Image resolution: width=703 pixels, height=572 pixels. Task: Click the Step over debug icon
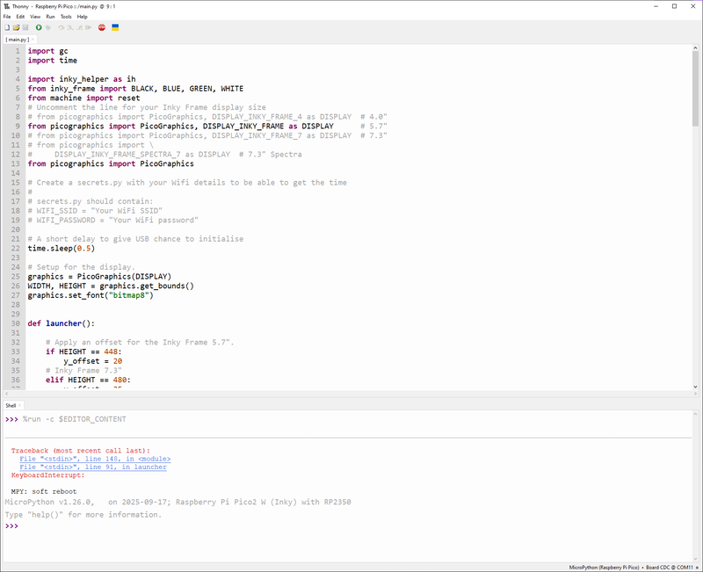pos(62,28)
